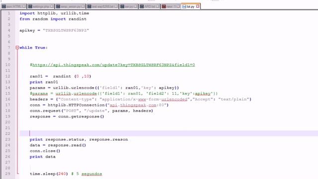Click 'conn.close()' on line 25
The image size is (318, 179).
click(x=45, y=151)
